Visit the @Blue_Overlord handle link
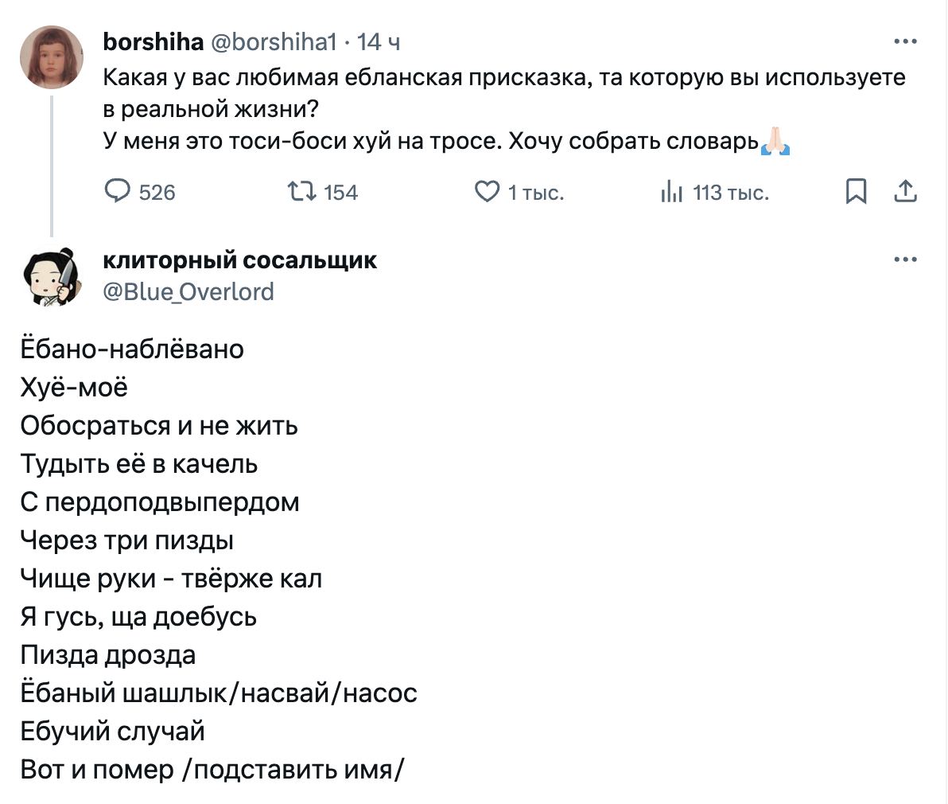This screenshot has height=804, width=948. point(188,291)
